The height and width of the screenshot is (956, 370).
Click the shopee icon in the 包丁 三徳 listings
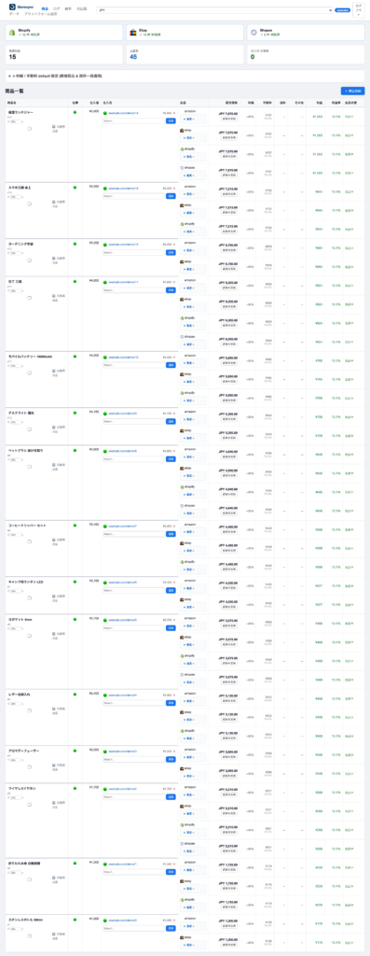pos(182,336)
